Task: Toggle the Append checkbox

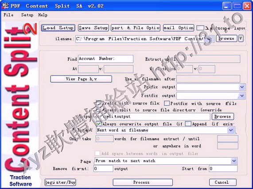Action: 188,124
